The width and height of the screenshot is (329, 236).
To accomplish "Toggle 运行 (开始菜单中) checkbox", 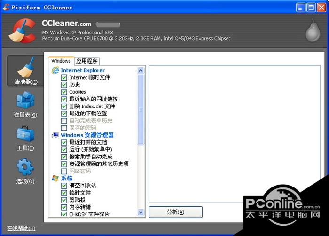I will pos(64,149).
